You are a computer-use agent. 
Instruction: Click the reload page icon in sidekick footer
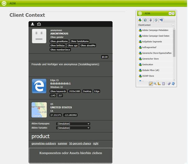(x=173, y=84)
